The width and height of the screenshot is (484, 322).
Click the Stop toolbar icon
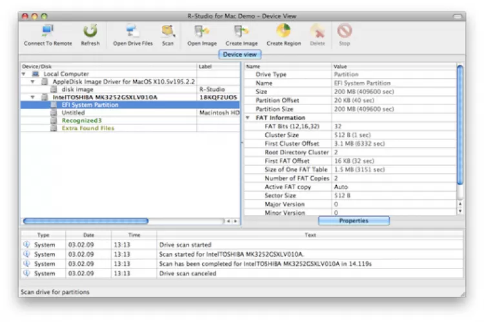click(x=345, y=31)
